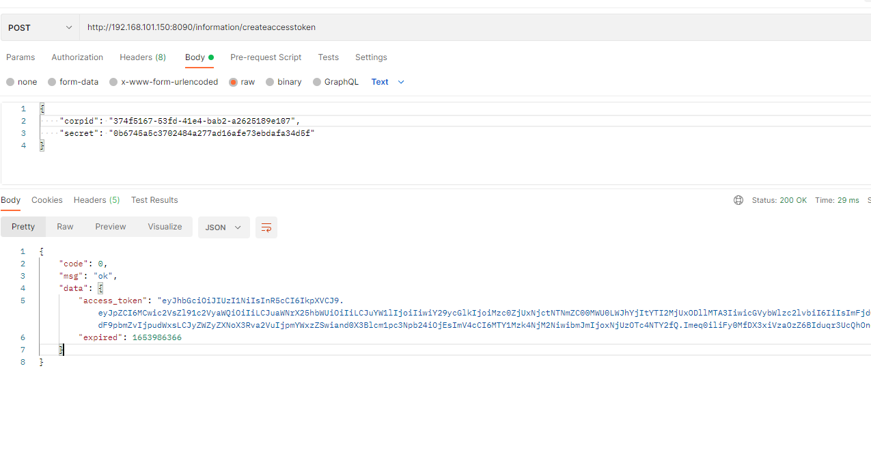Switch response view to Raw
Image resolution: width=871 pixels, height=461 pixels.
(65, 227)
